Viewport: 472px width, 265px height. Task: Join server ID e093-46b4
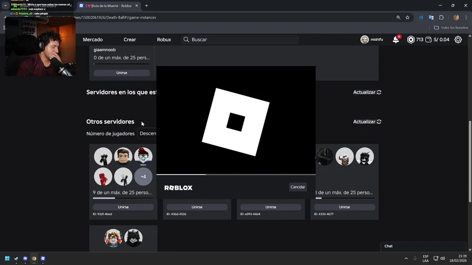(271, 207)
